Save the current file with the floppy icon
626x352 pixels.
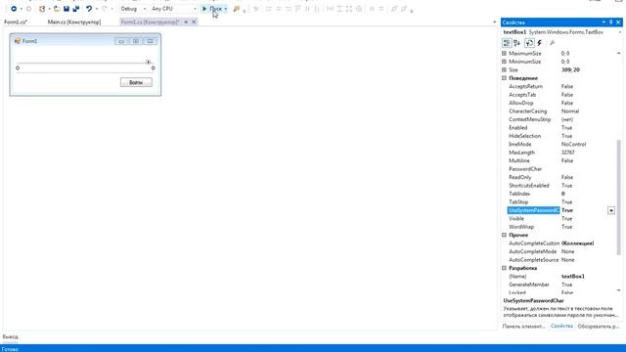(x=67, y=9)
